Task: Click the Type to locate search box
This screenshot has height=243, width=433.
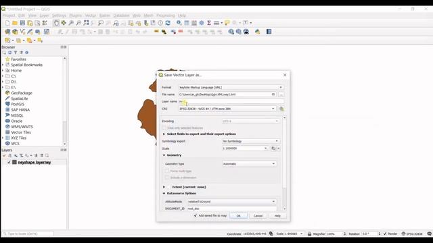Action: pyautogui.click(x=28, y=234)
